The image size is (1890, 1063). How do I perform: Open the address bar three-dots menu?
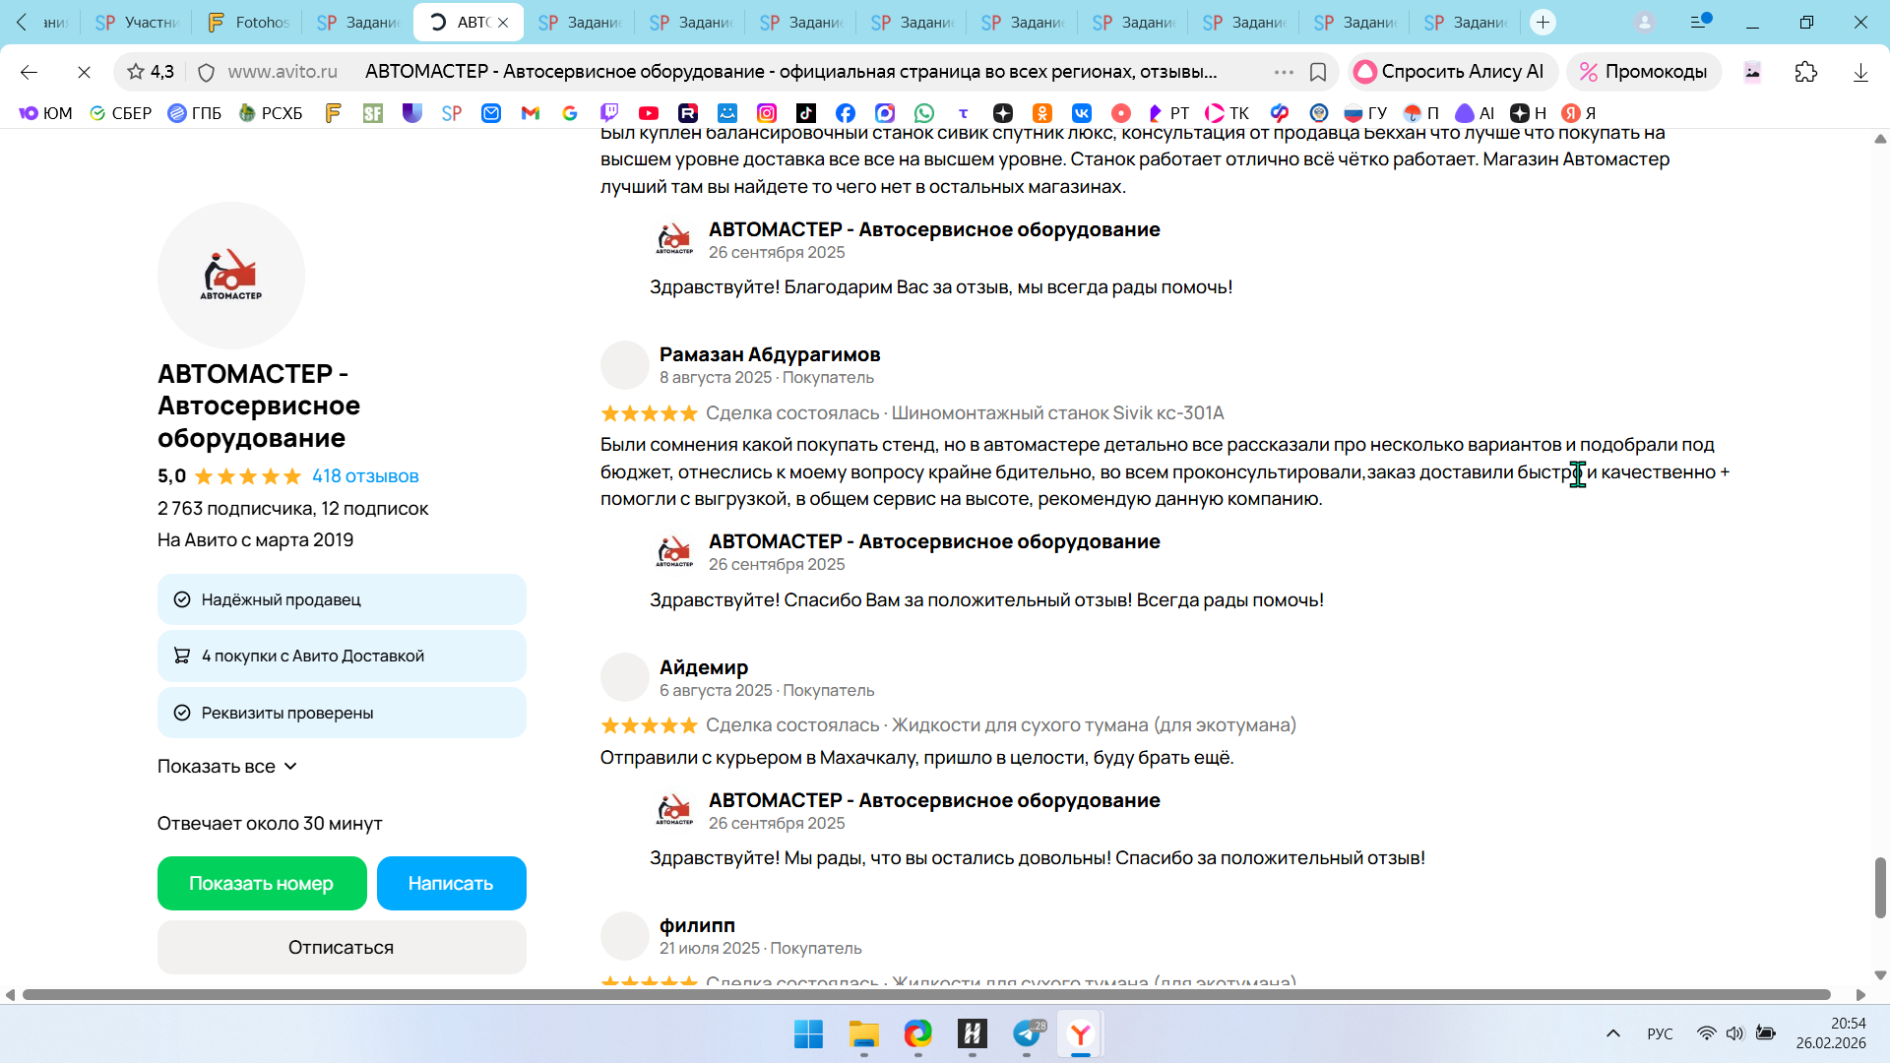pos(1284,72)
